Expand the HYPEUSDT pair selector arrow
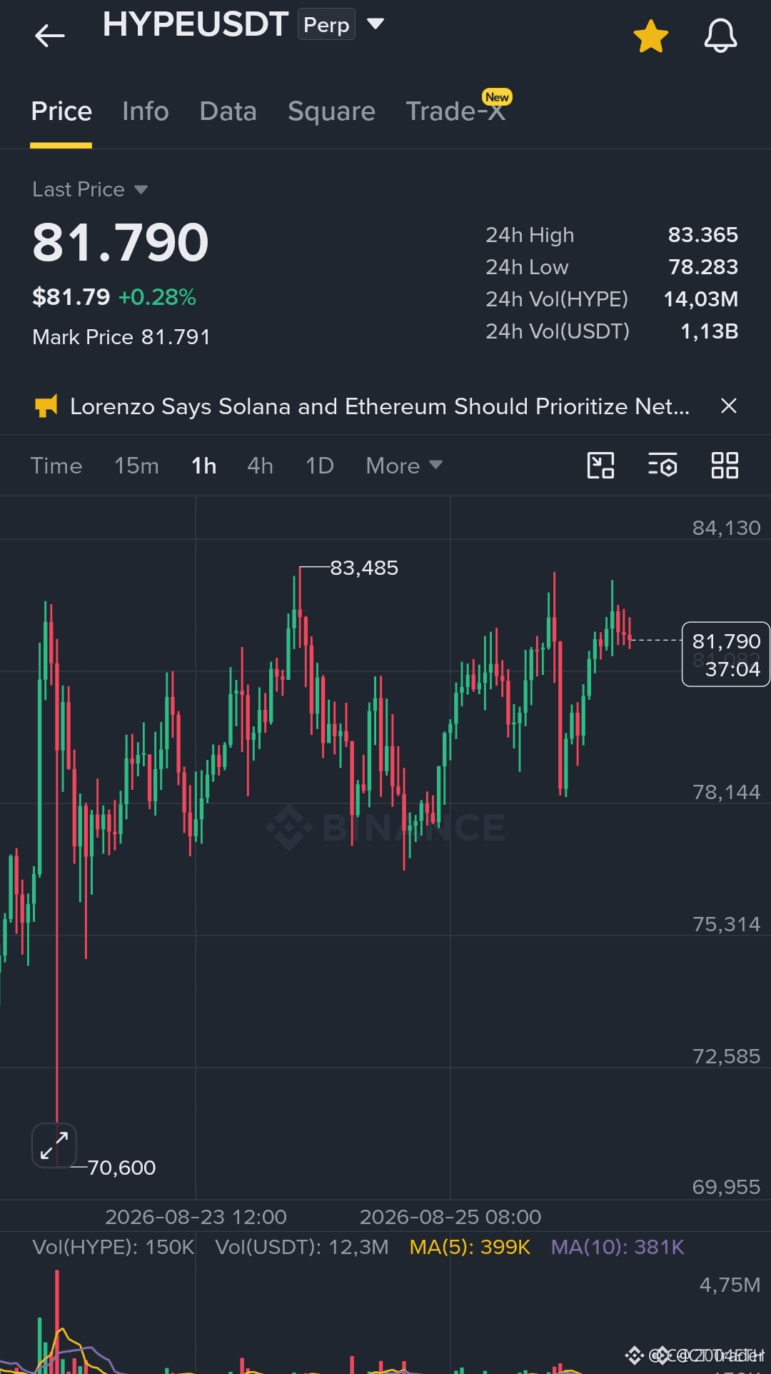The width and height of the screenshot is (771, 1374). pos(376,24)
